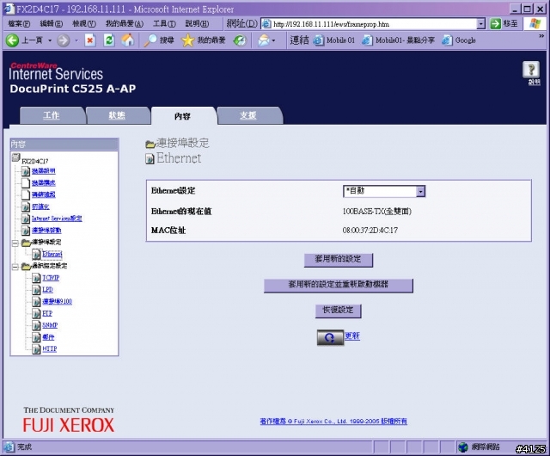The width and height of the screenshot is (550, 456).
Task: Switch to the 狀態 tab
Action: (117, 115)
